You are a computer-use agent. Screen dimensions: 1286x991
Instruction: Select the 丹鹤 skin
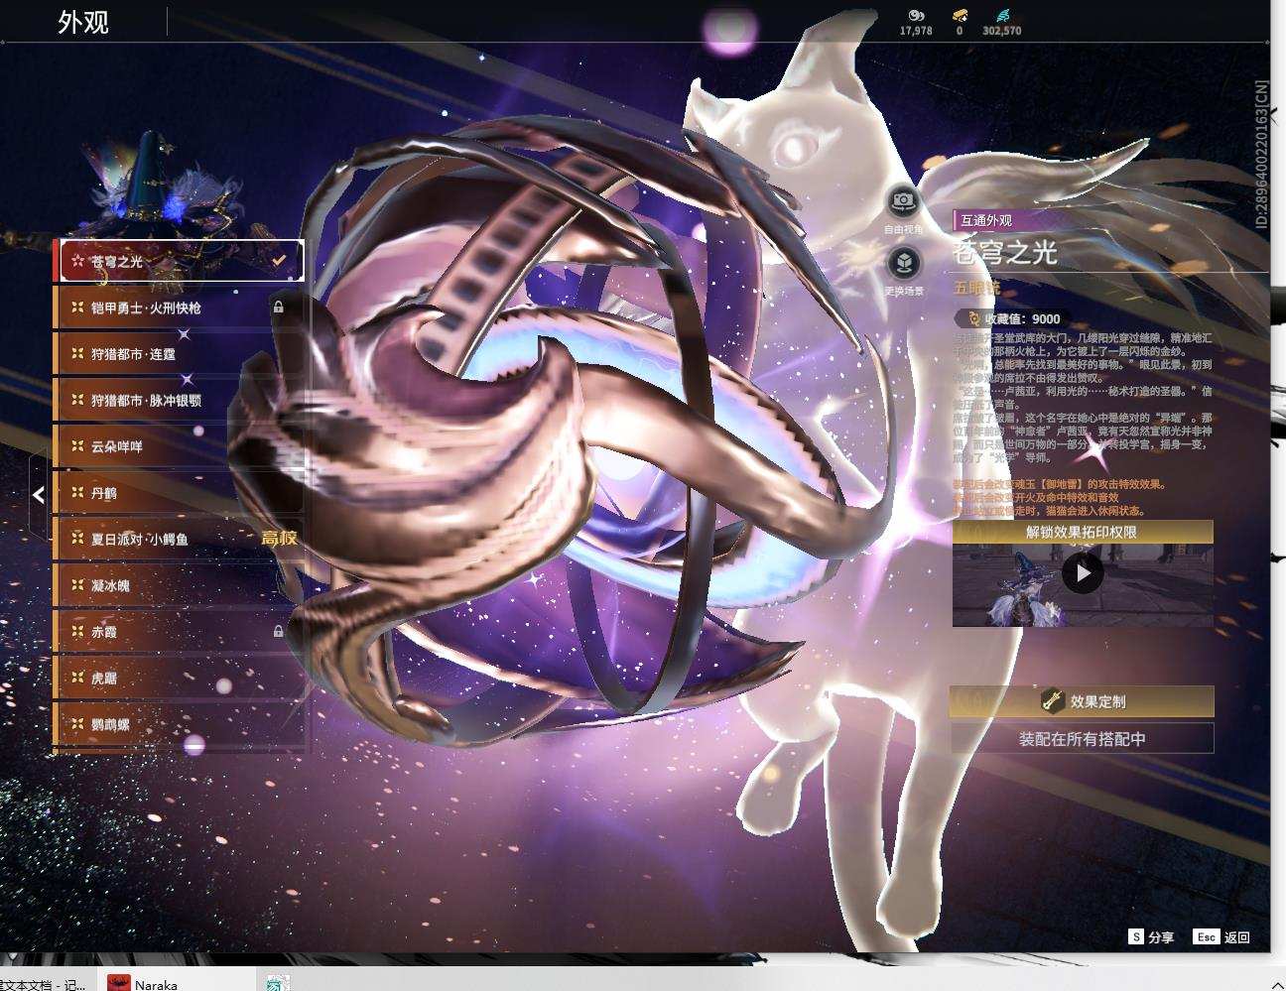click(179, 493)
